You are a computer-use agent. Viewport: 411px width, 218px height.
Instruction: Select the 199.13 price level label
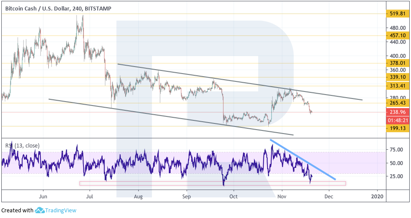point(397,128)
